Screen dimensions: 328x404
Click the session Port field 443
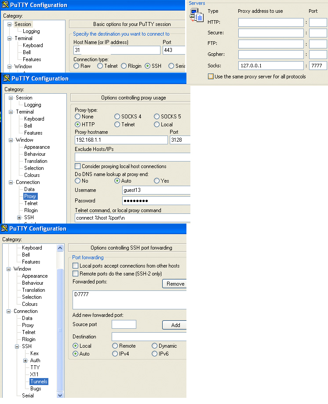174,50
